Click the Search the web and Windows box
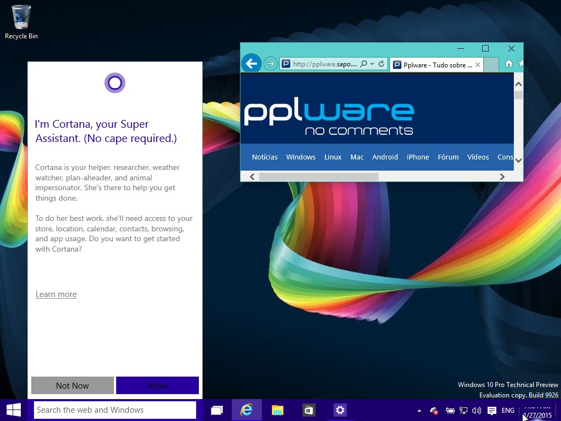 tap(115, 410)
